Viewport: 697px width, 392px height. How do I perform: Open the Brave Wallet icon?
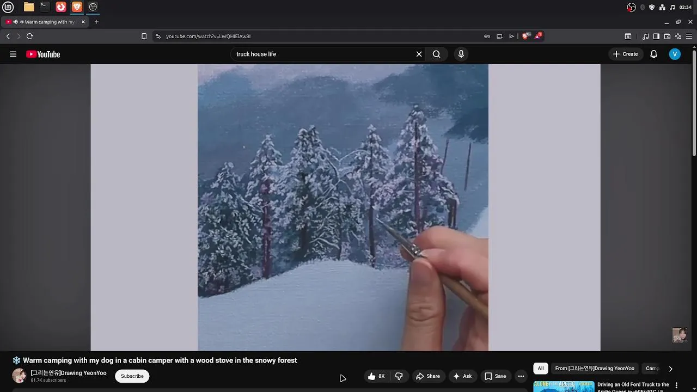667,36
